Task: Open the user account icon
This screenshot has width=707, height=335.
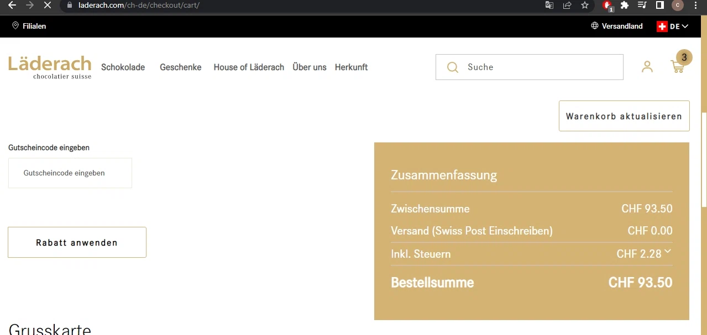Action: coord(647,67)
